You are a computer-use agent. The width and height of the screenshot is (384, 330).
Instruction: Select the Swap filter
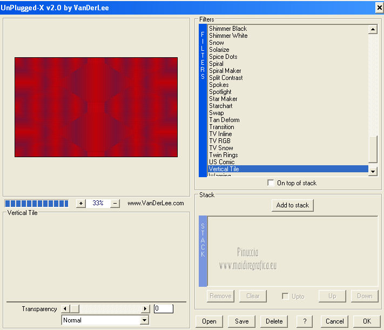[288, 113]
